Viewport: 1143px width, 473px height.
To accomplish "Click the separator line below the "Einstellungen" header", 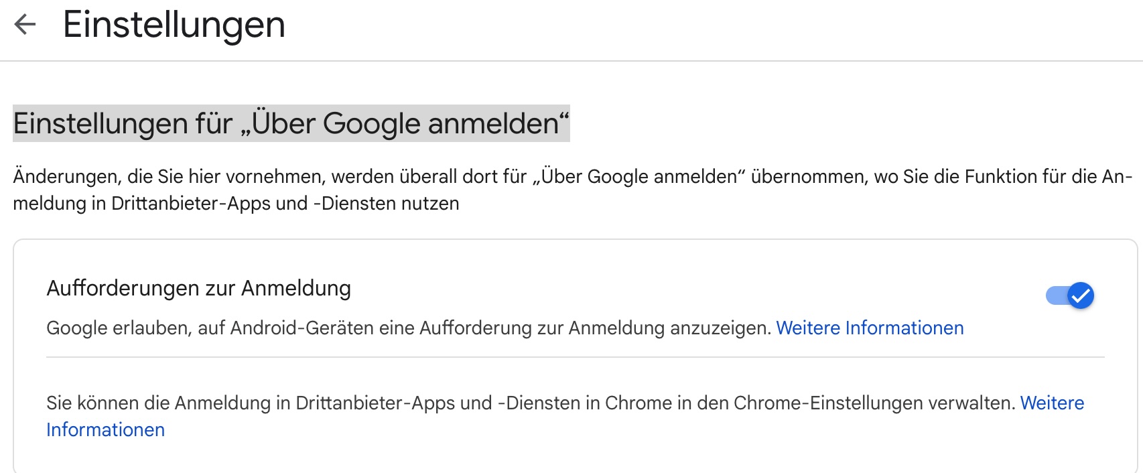I will 571,61.
